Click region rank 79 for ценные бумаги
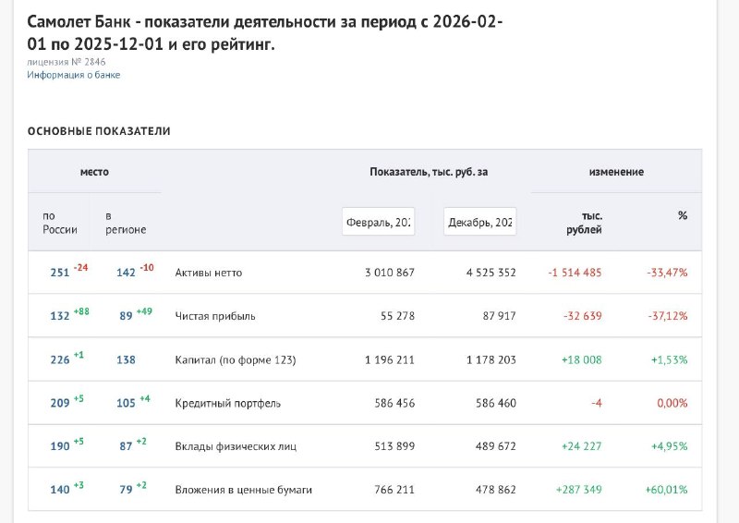This screenshot has height=523, width=739. point(126,490)
